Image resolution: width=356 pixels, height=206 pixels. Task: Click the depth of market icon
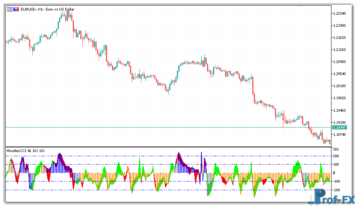click(x=15, y=9)
